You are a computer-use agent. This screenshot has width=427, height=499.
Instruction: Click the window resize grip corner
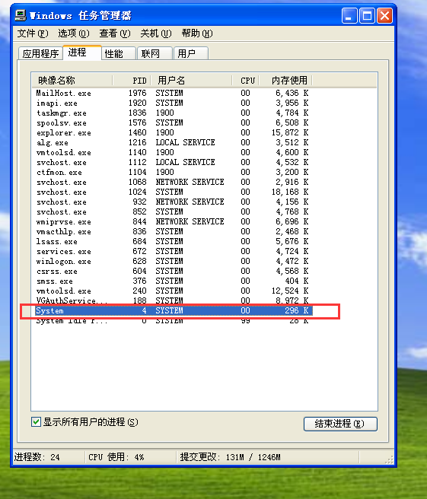click(x=389, y=459)
